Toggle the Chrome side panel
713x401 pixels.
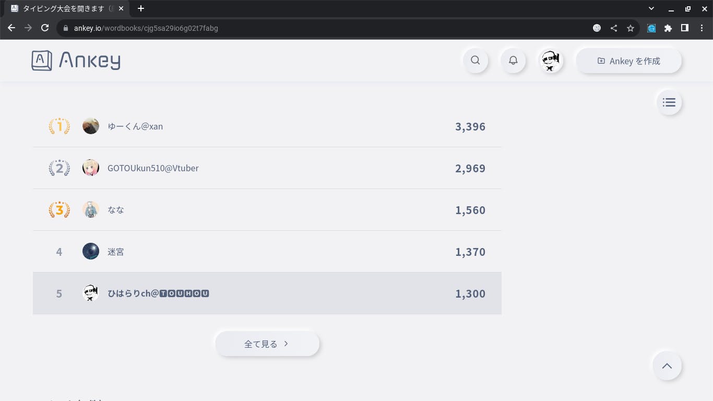685,28
